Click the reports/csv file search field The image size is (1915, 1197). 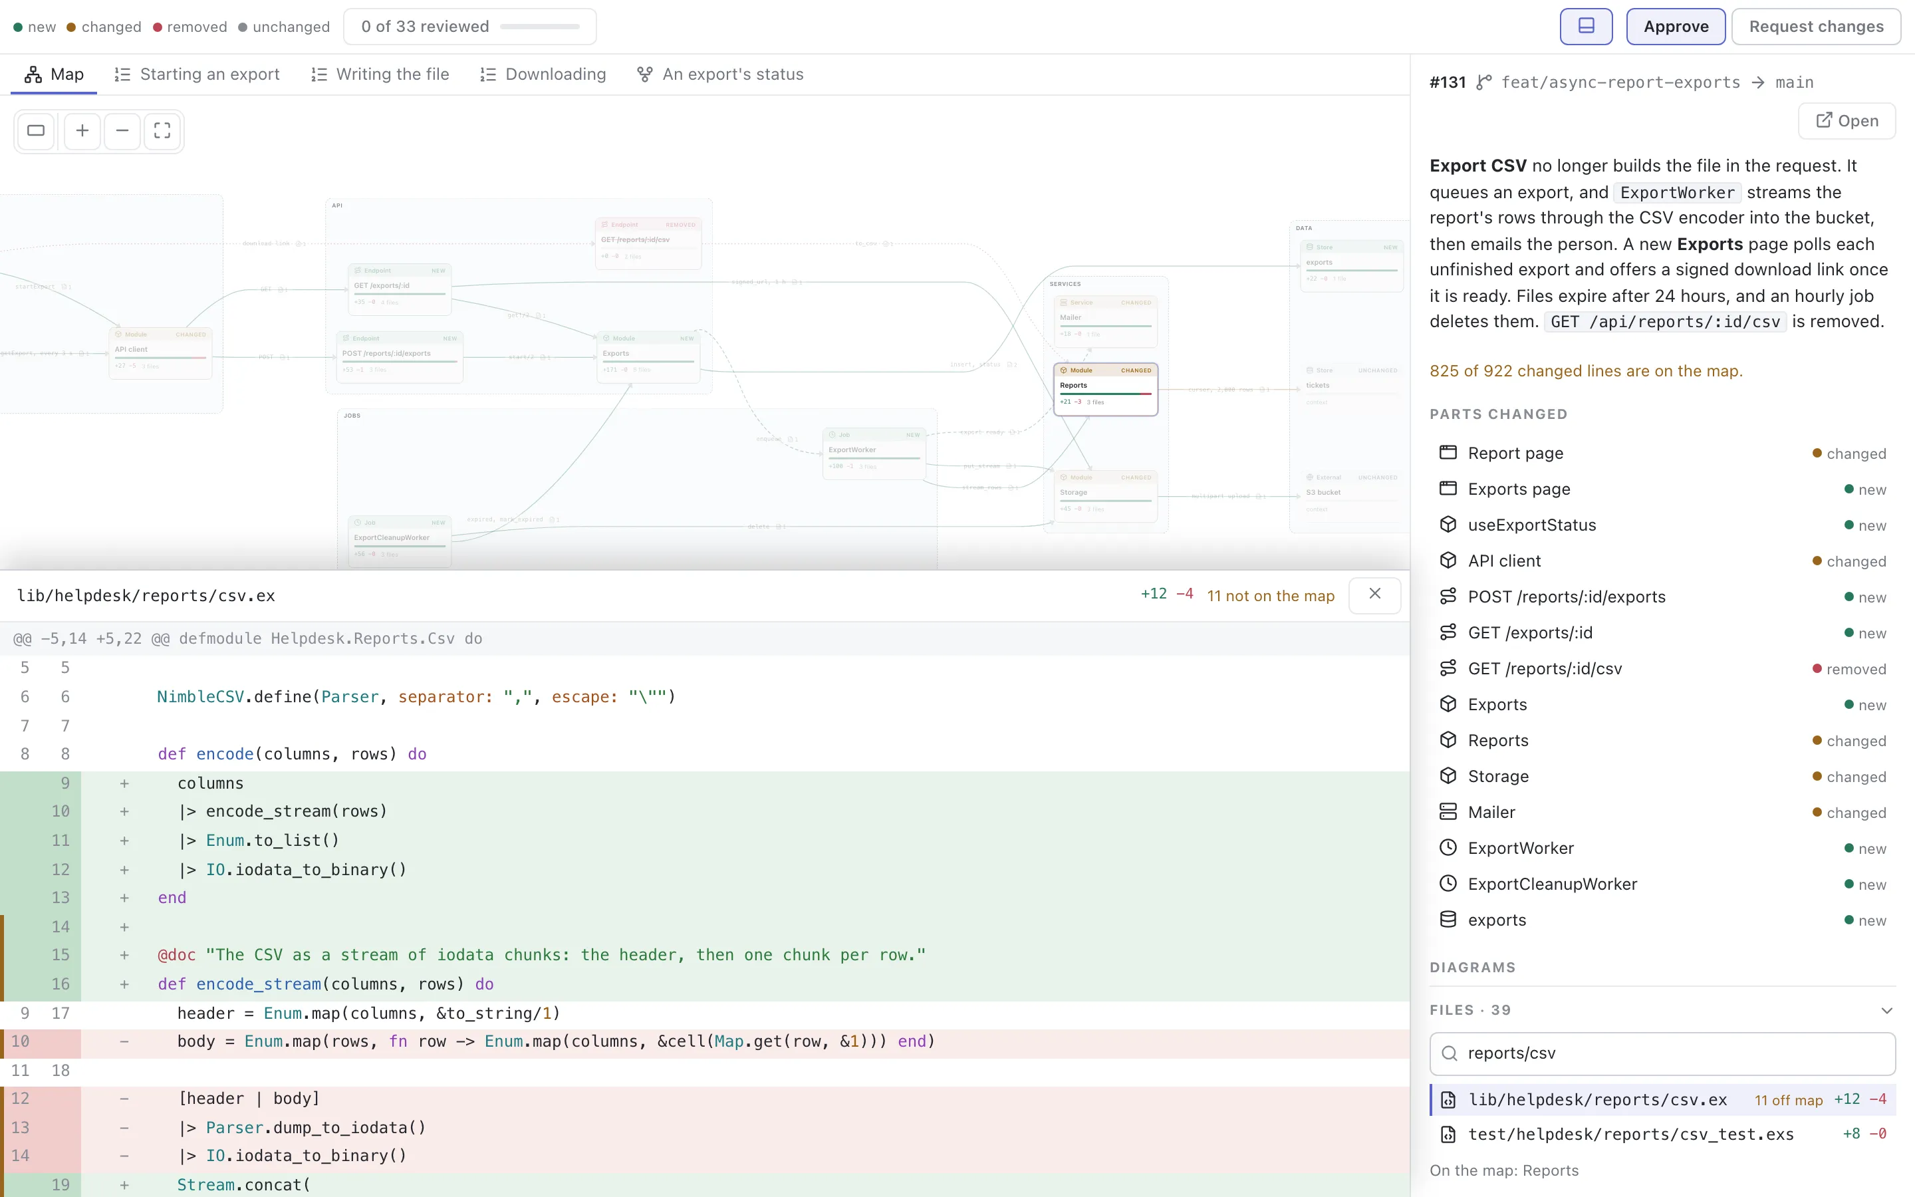(x=1662, y=1053)
